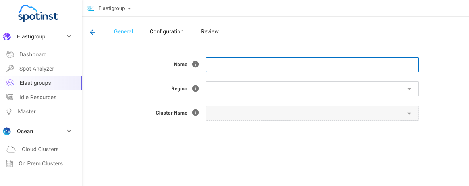The width and height of the screenshot is (469, 186).
Task: Collapse the Ocean sidebar section
Action: click(x=69, y=131)
